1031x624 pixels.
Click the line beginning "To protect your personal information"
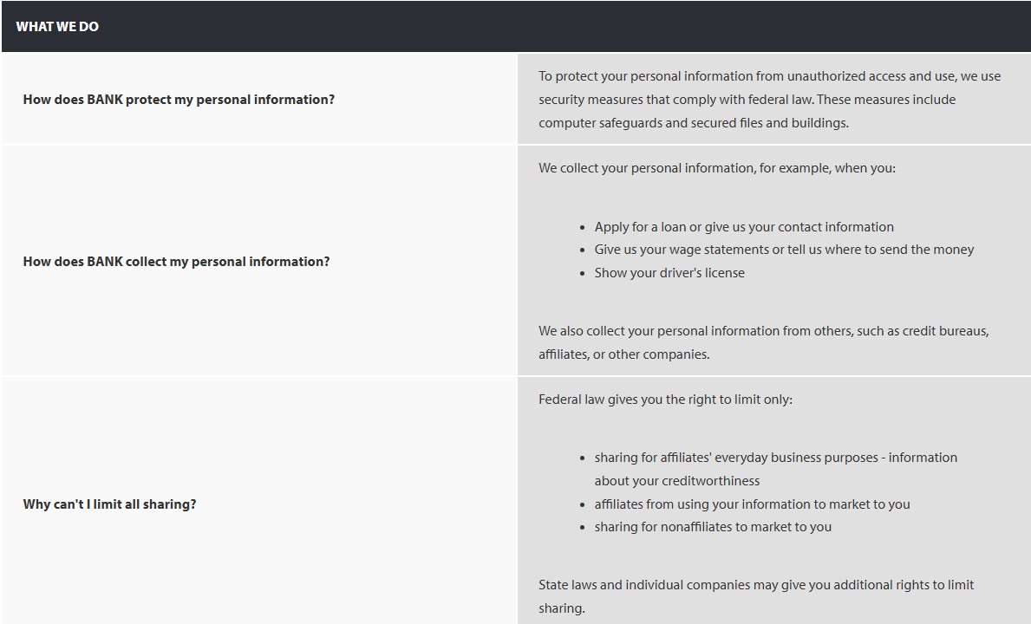pyautogui.click(x=769, y=76)
